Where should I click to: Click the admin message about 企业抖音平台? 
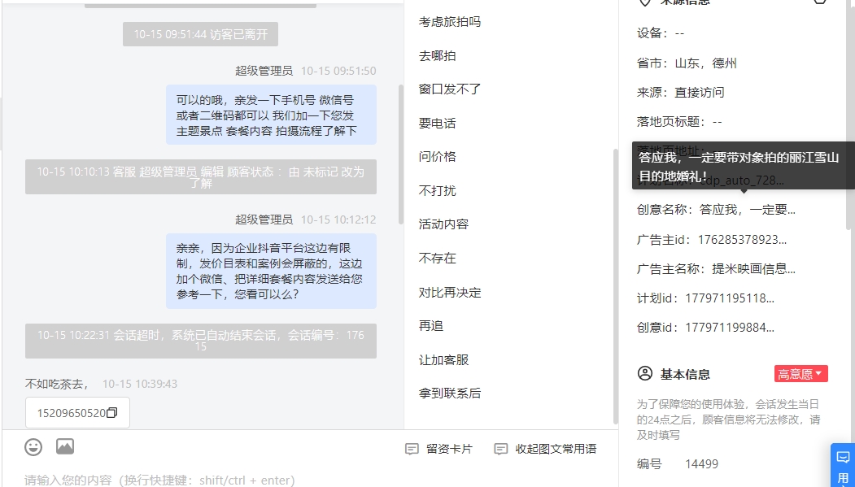[x=271, y=272]
